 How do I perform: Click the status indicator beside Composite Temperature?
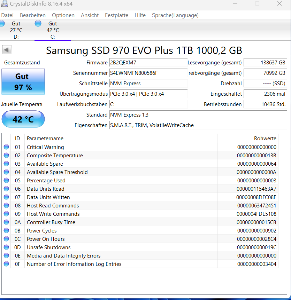(6, 155)
